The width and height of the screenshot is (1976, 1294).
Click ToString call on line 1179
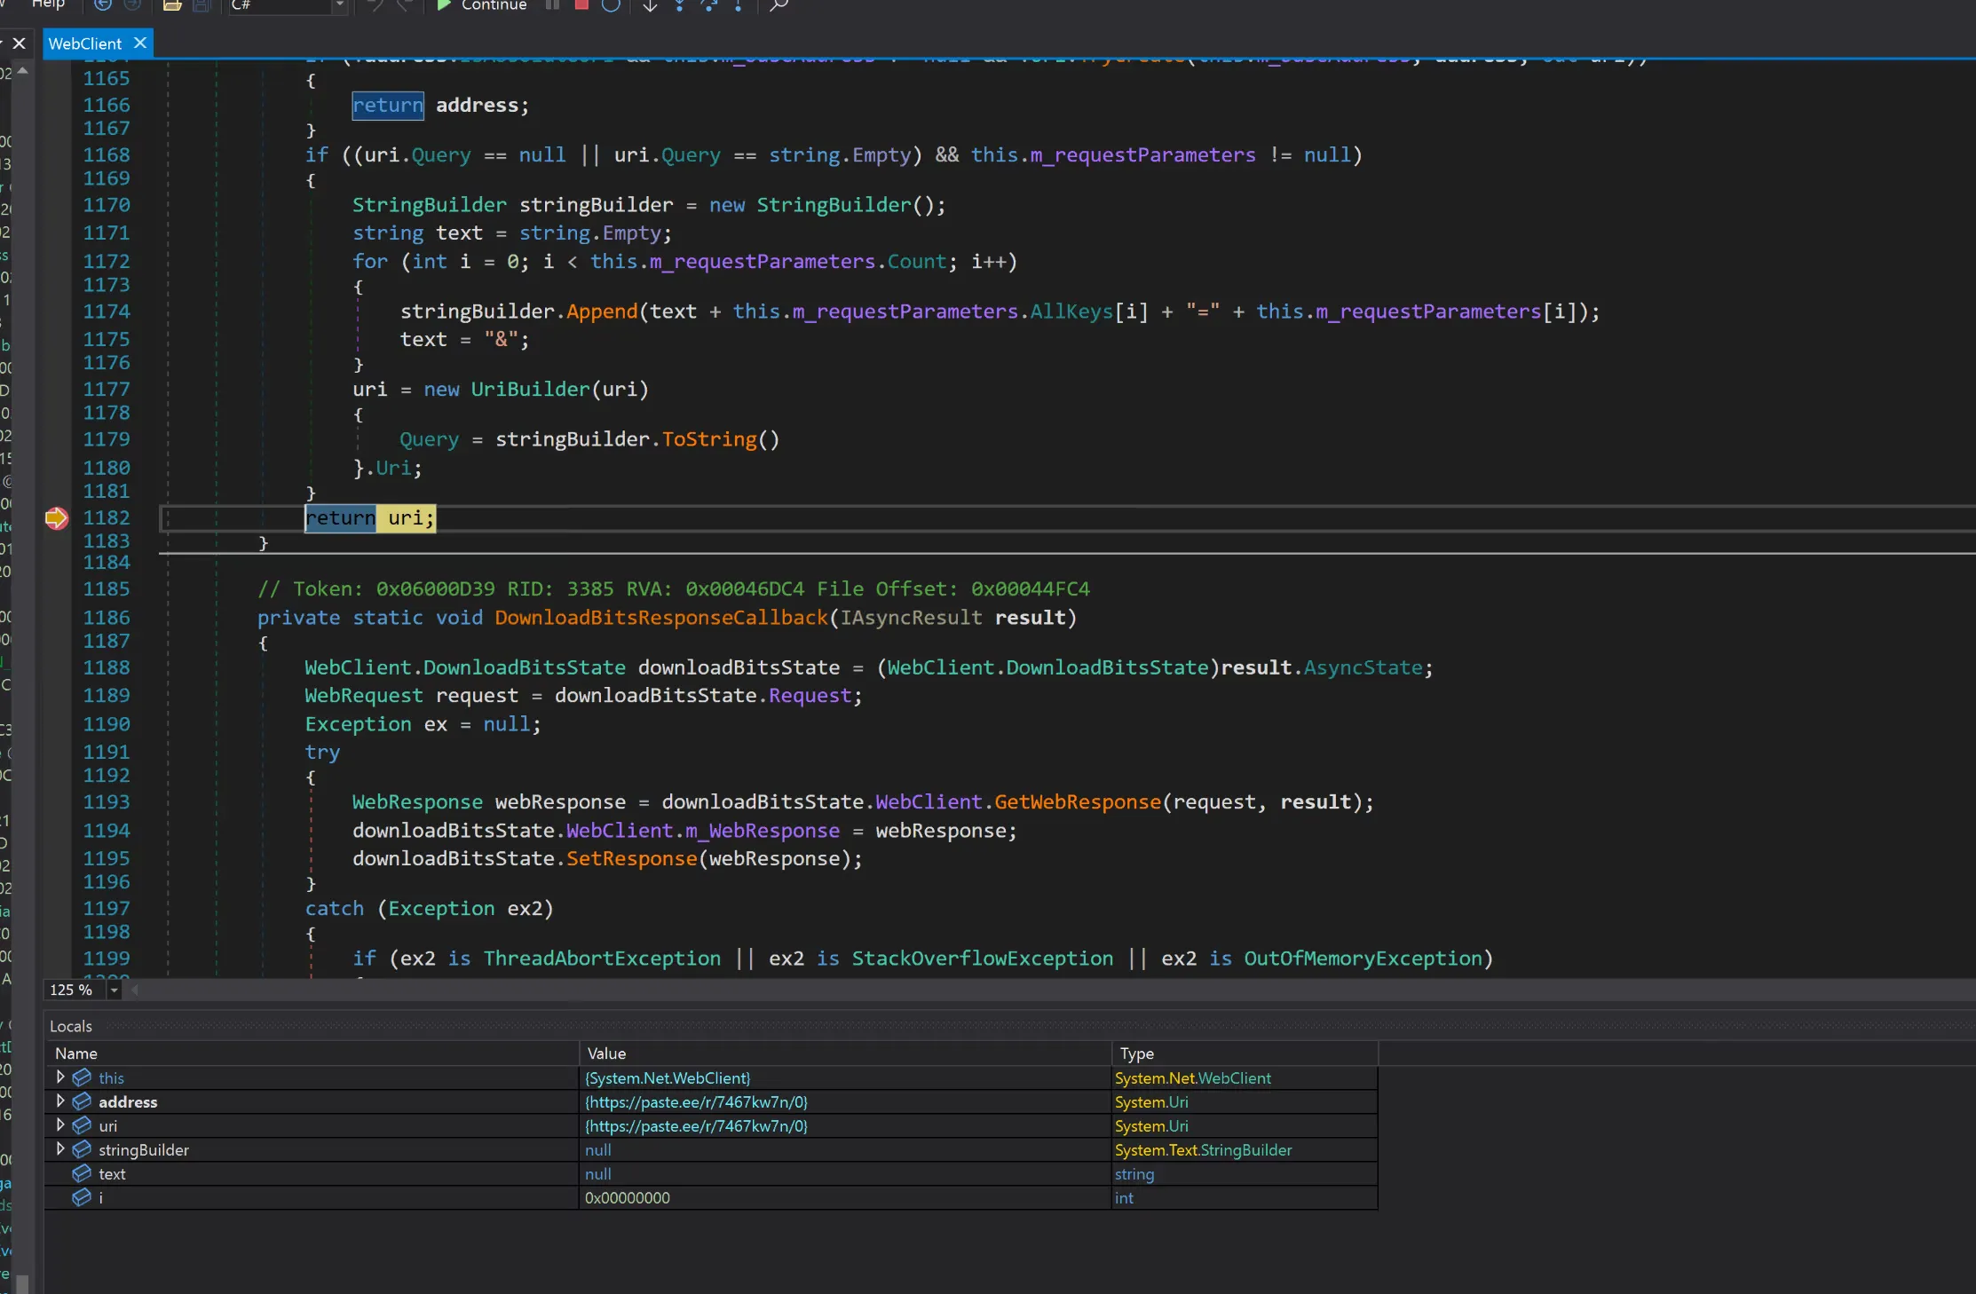pyautogui.click(x=709, y=439)
